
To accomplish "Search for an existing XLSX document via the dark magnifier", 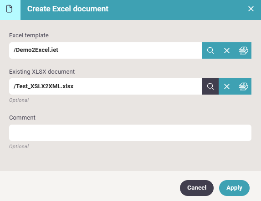I will 210,86.
